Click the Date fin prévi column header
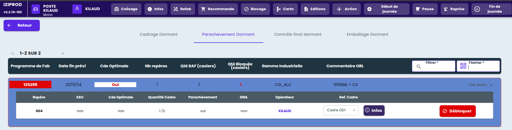 pyautogui.click(x=72, y=66)
